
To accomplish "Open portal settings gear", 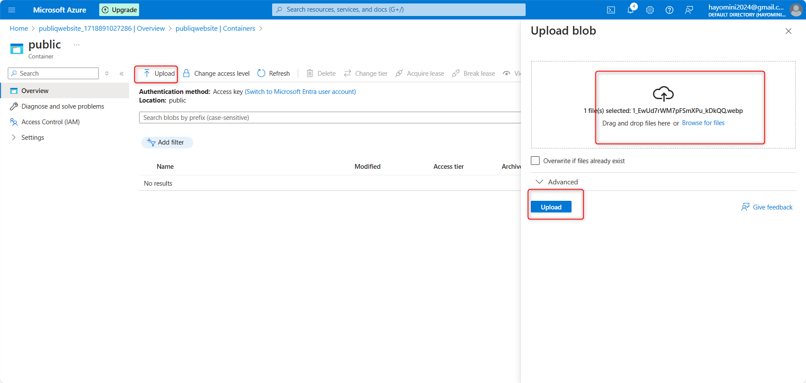I will point(650,10).
